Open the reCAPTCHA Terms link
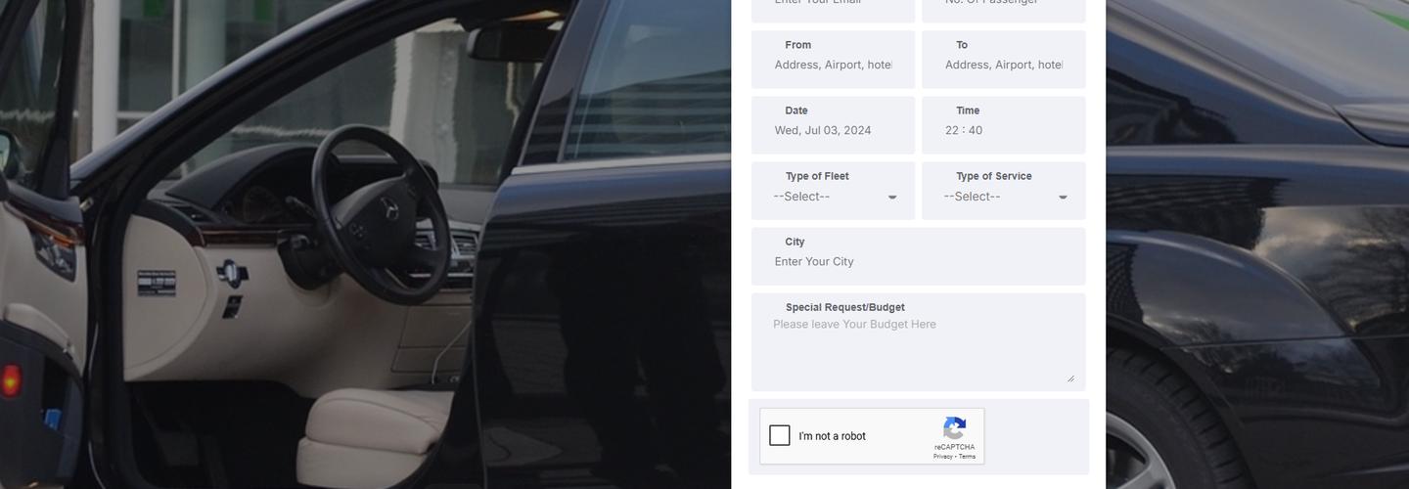This screenshot has height=489, width=1409. pyautogui.click(x=967, y=457)
